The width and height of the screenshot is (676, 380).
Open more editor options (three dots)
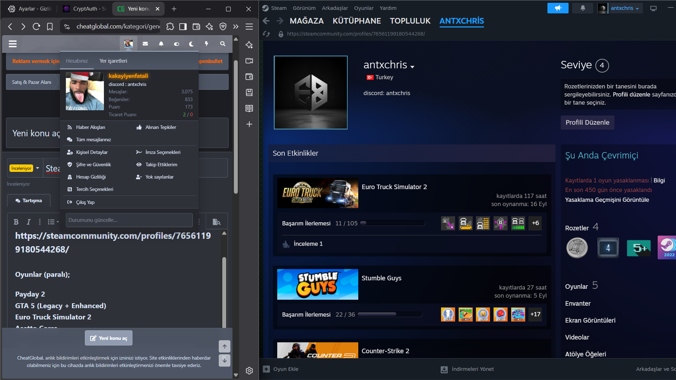point(40,222)
